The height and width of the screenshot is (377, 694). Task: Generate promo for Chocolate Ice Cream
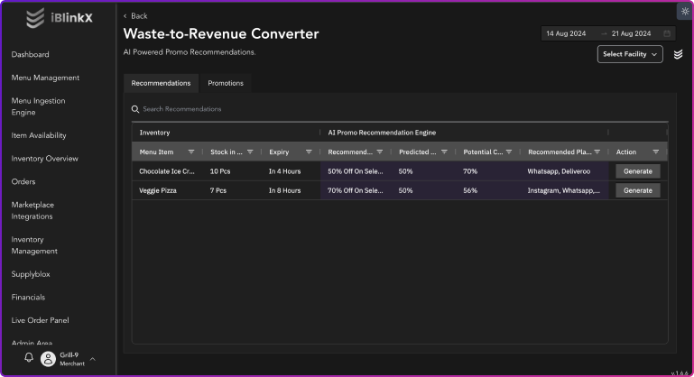coord(637,171)
